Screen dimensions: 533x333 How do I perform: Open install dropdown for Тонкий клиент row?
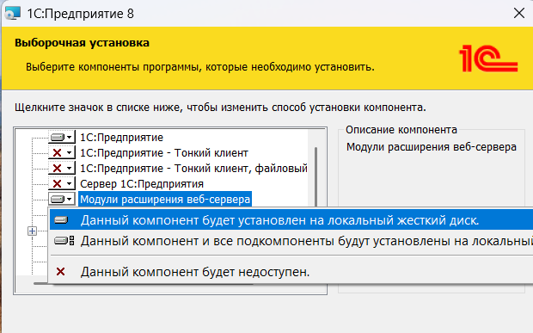coord(62,152)
